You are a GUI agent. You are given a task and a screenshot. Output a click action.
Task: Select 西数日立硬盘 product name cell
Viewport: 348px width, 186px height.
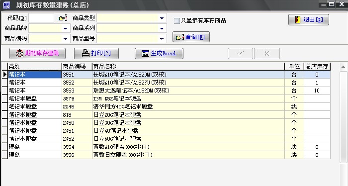pos(188,155)
